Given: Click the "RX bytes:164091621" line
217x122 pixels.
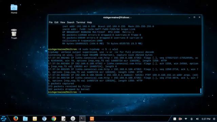Looking at the screenshot, I should pyautogui.click(x=102, y=44).
